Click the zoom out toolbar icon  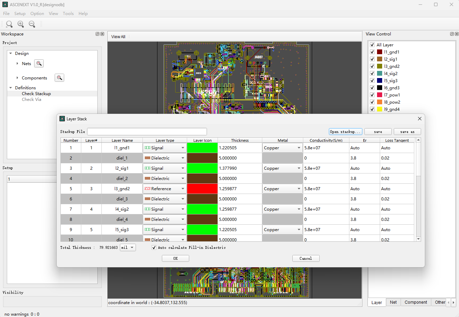coord(32,24)
